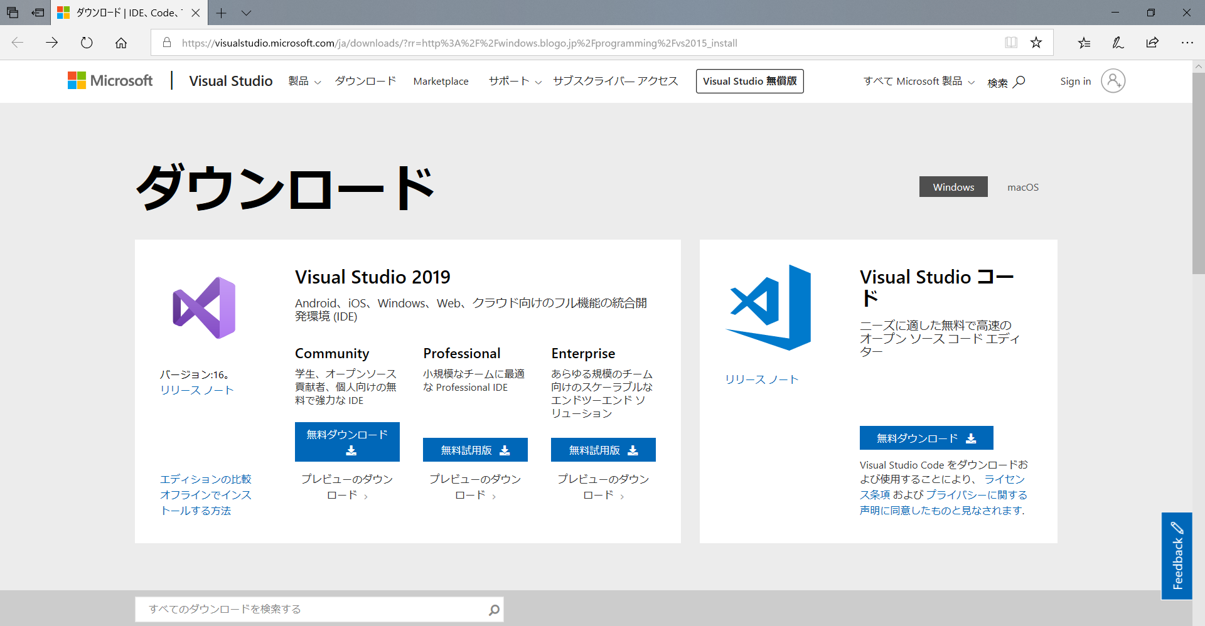Click the Sign in link

pyautogui.click(x=1075, y=82)
